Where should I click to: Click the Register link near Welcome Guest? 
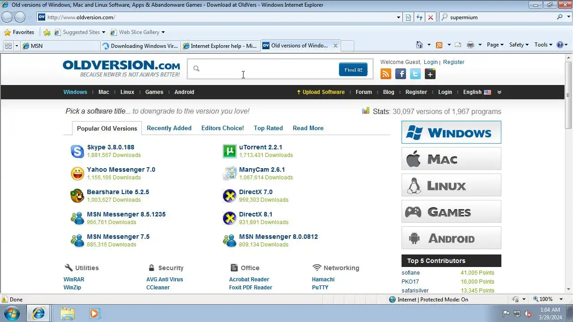454,62
